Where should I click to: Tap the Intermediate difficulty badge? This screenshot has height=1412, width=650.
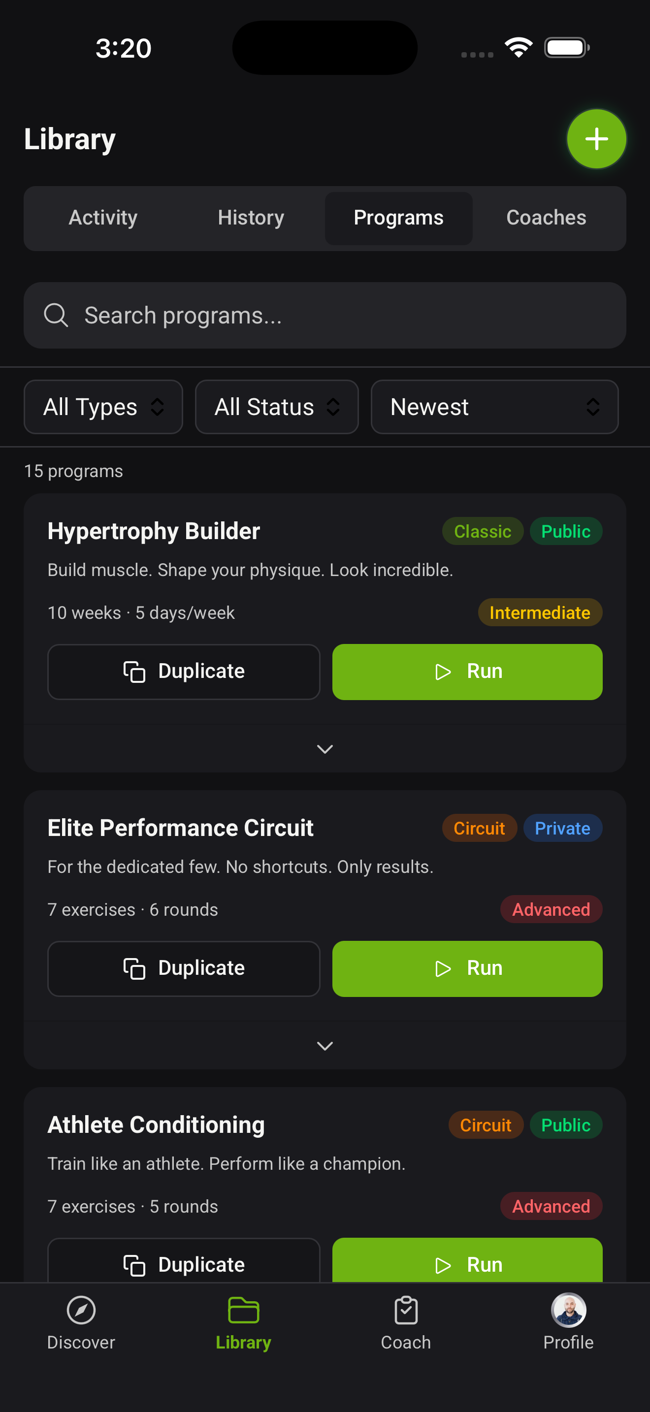click(x=540, y=612)
